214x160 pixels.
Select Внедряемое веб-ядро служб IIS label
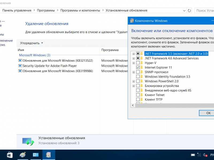pyautogui.click(x=168, y=90)
